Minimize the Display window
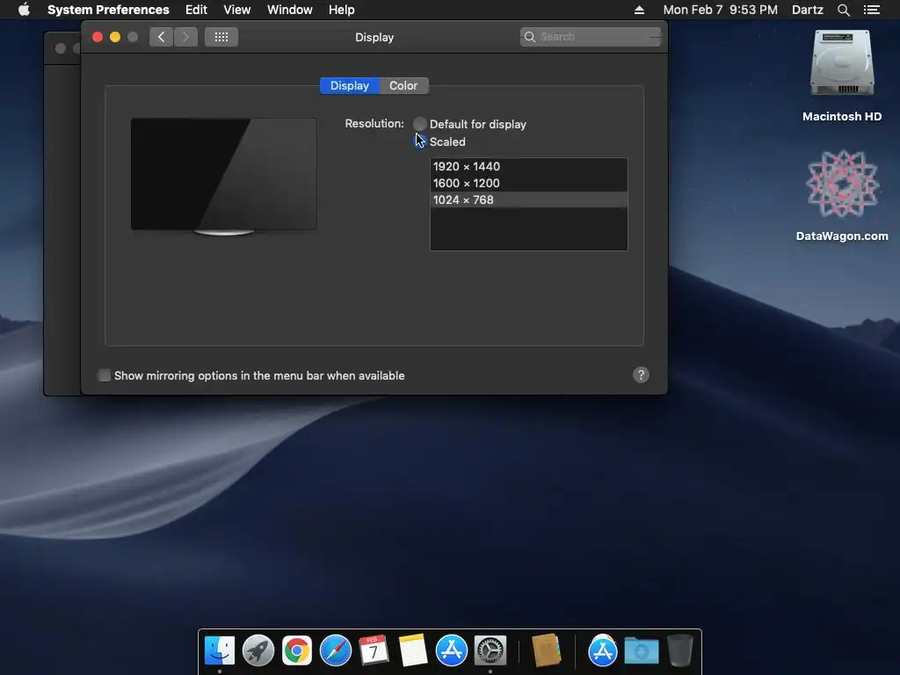Screen dimensions: 900x675 (x=115, y=37)
